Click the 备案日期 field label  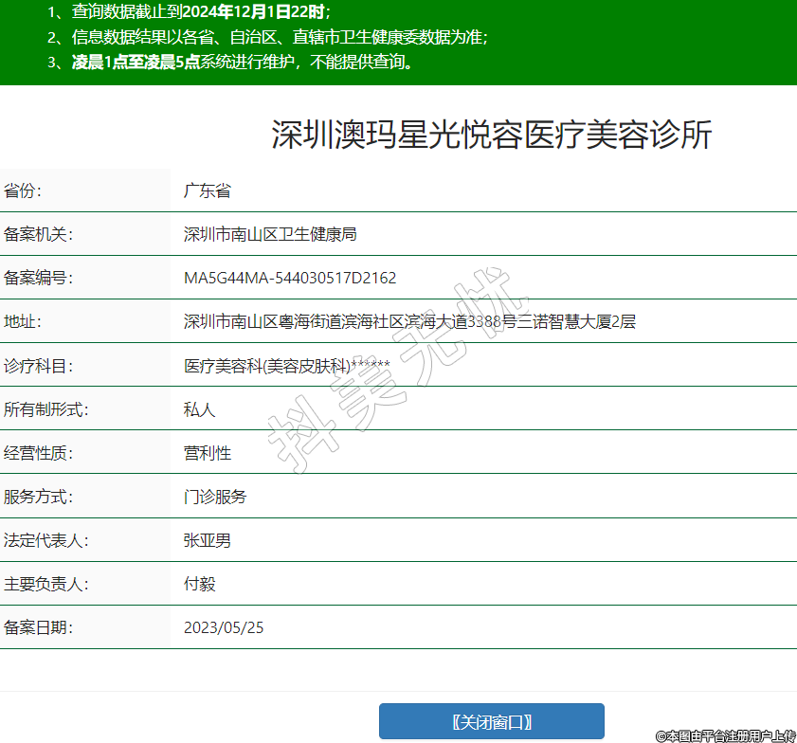[x=38, y=627]
